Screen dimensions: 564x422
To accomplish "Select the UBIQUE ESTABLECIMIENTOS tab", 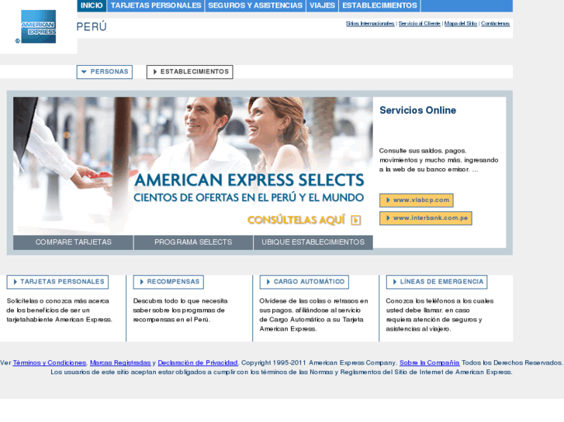I will point(313,242).
